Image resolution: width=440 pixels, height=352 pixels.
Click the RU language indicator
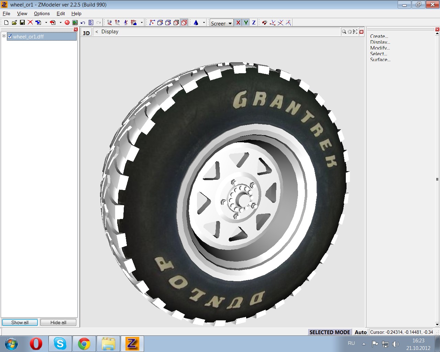pos(351,343)
